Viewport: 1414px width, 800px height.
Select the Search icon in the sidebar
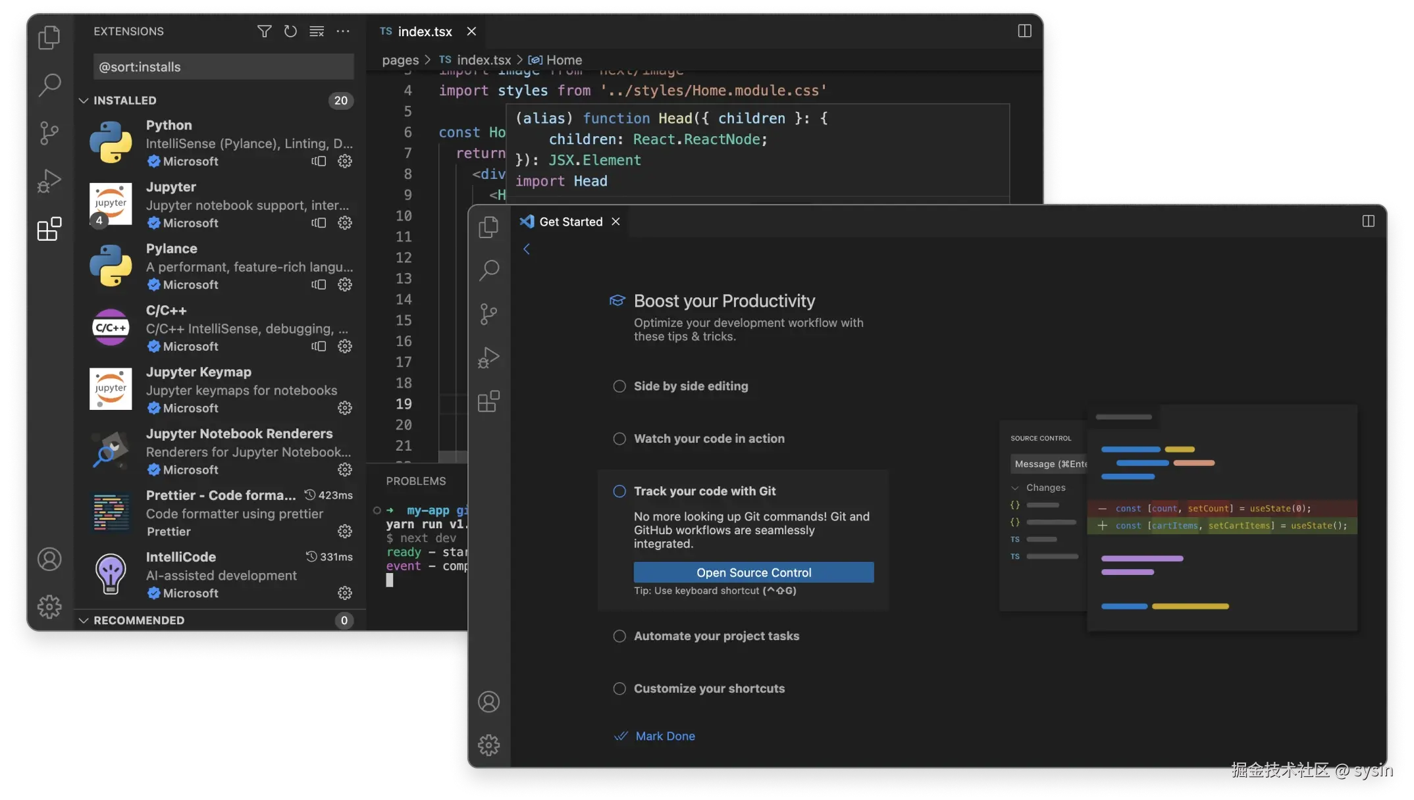(x=49, y=86)
